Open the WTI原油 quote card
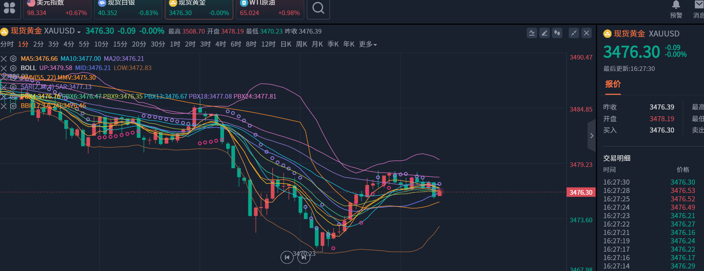 point(270,9)
